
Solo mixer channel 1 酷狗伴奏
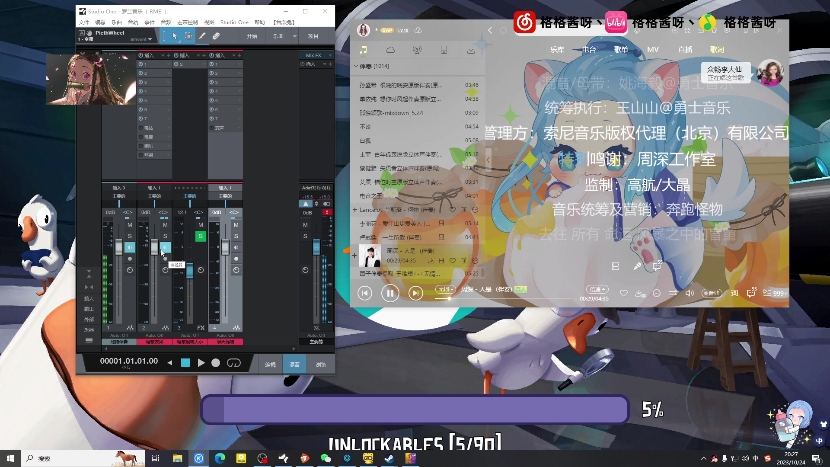130,236
